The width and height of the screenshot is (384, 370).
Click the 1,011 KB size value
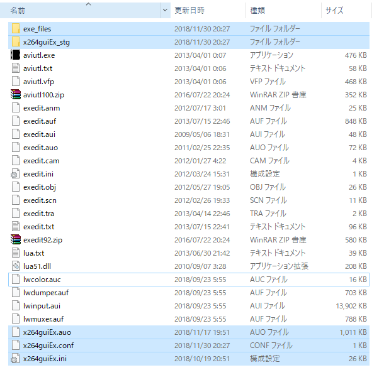point(353,332)
